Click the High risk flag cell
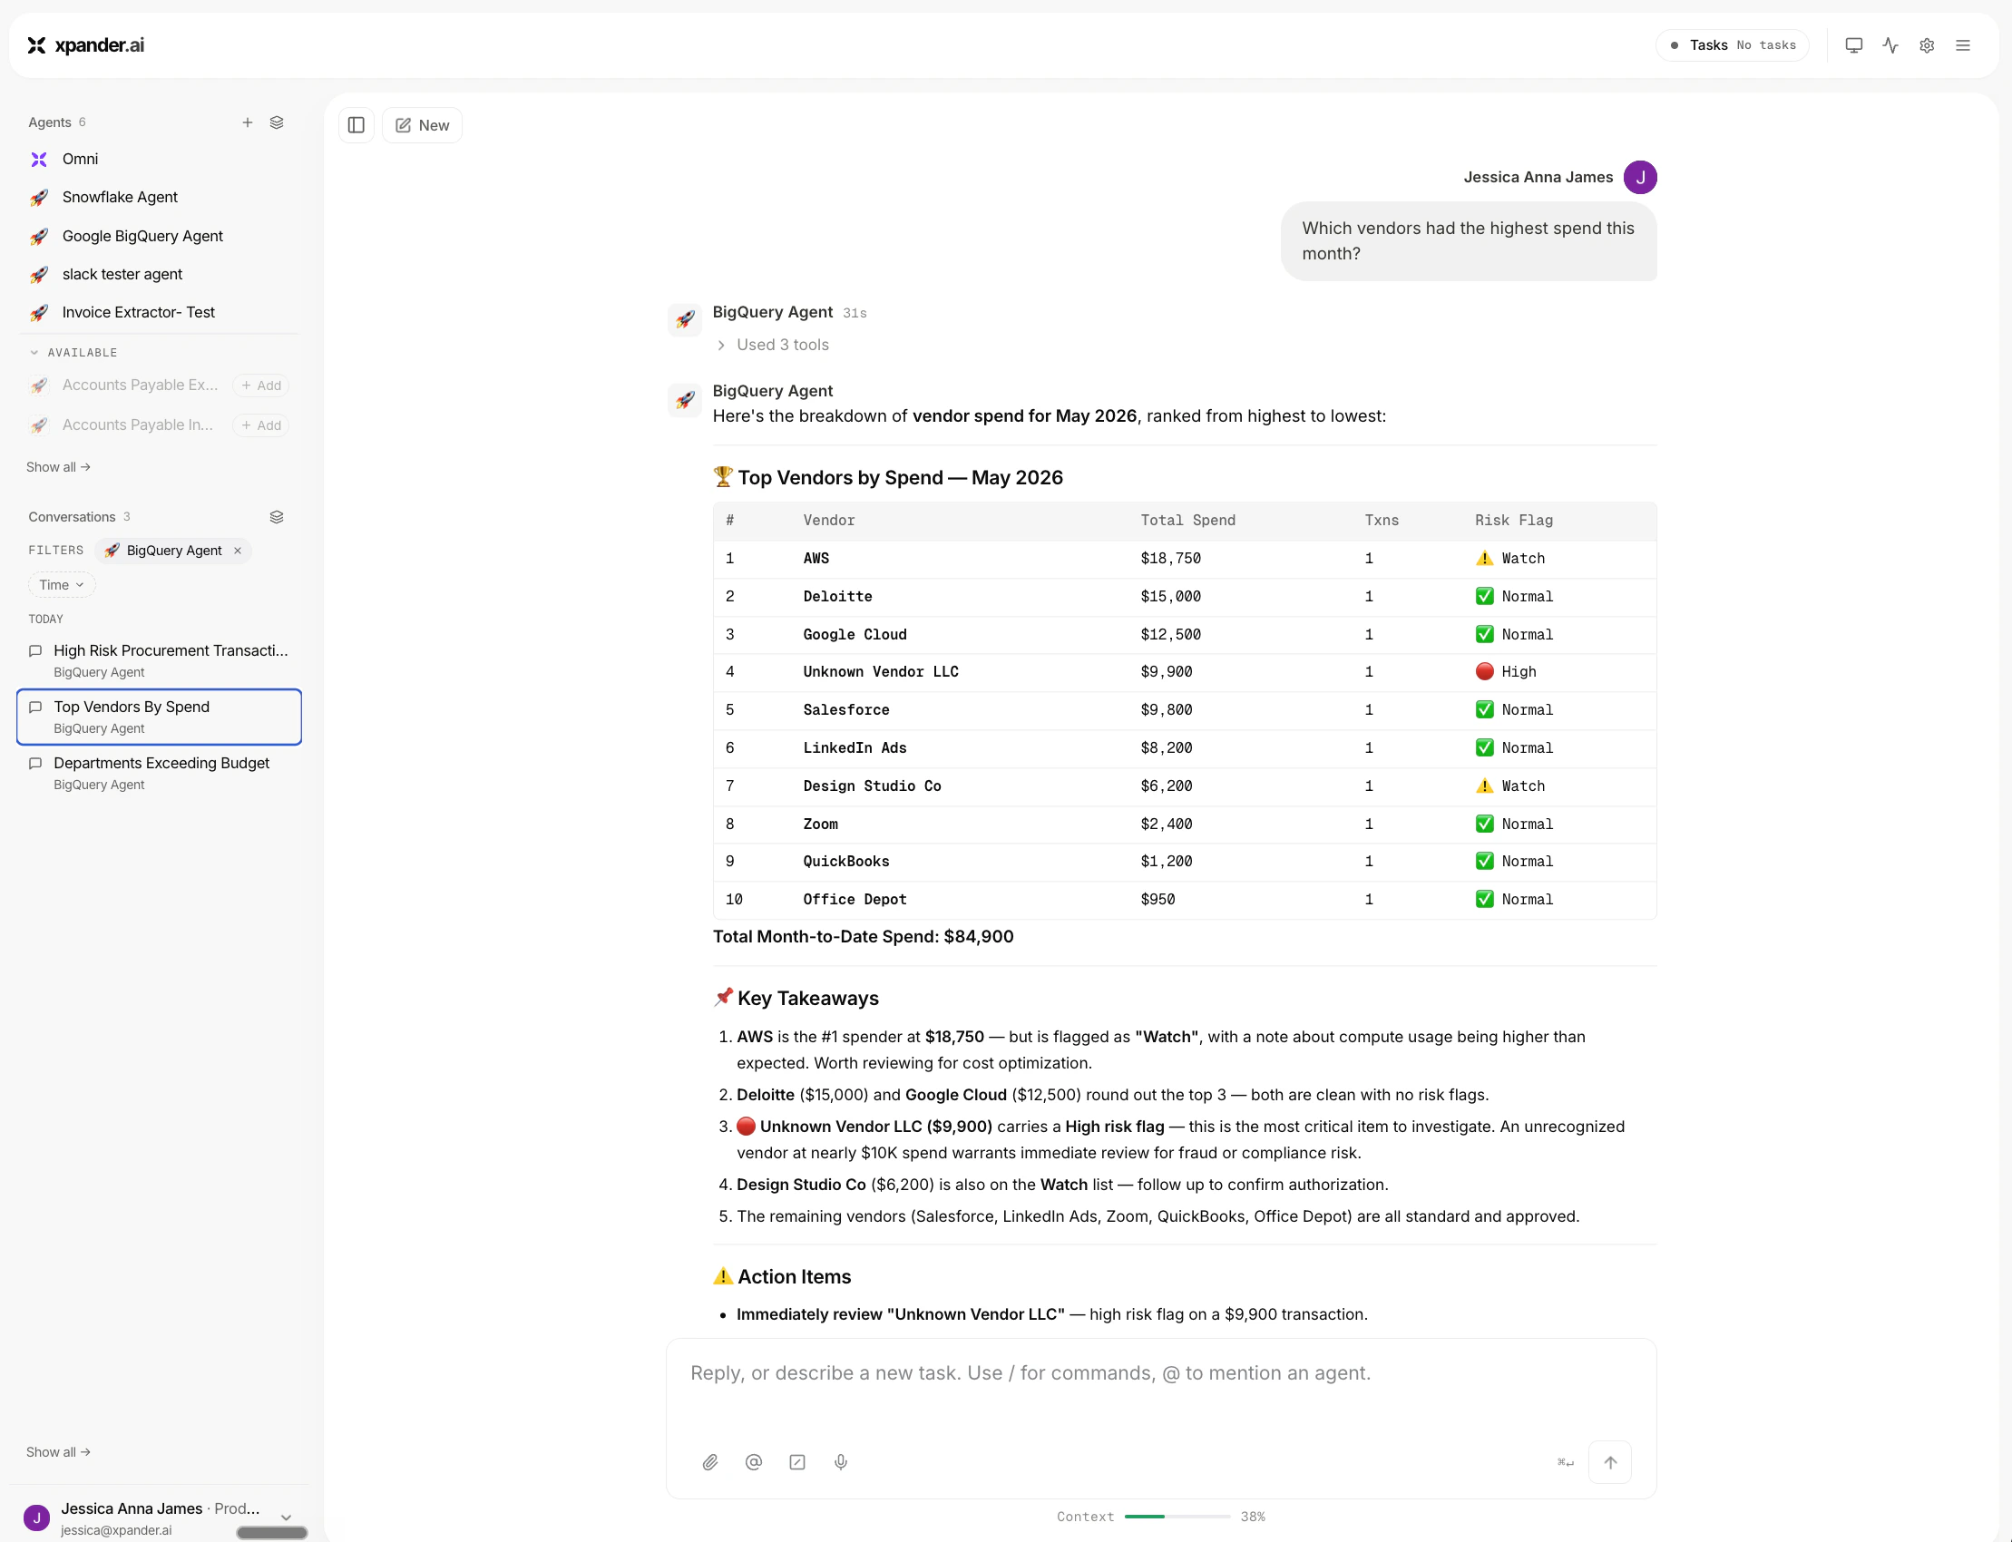 (1505, 672)
